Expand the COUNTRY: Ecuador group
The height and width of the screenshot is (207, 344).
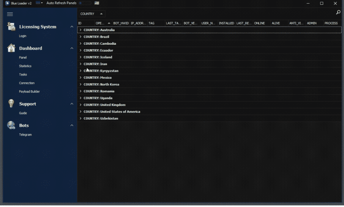(x=81, y=50)
